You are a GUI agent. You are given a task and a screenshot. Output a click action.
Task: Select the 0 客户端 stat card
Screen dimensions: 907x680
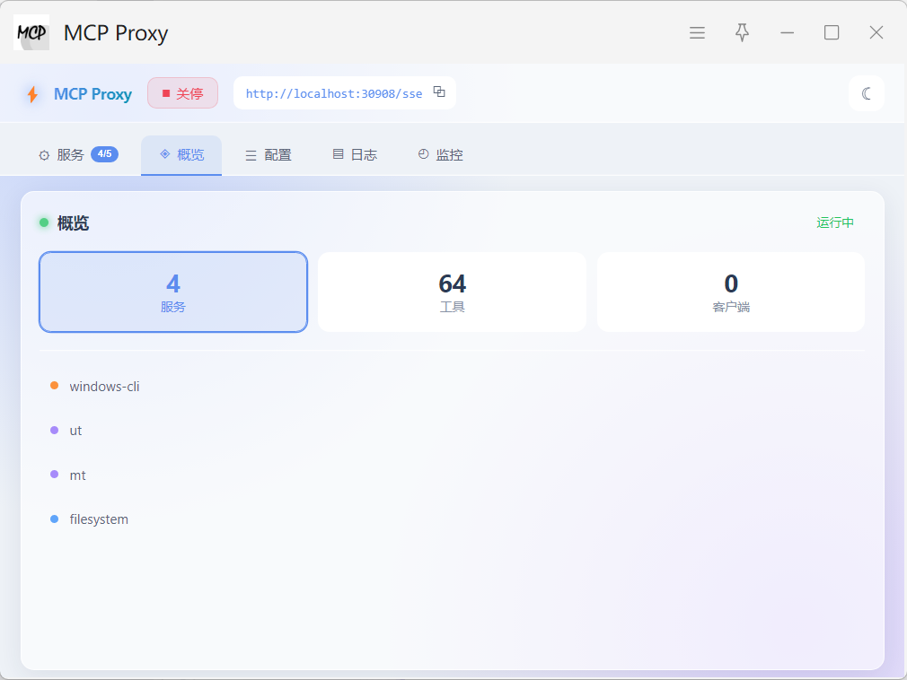pyautogui.click(x=731, y=292)
